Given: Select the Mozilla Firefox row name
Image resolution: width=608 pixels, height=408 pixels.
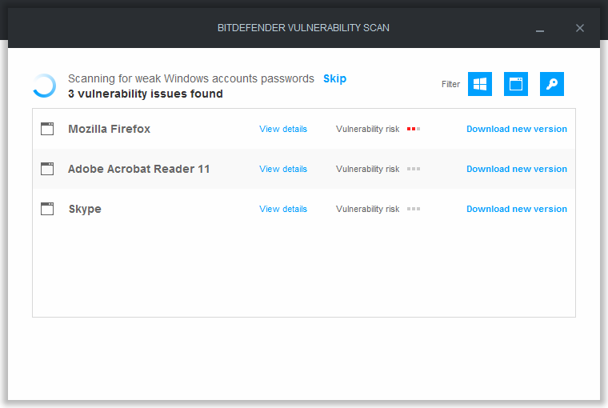Looking at the screenshot, I should (109, 129).
